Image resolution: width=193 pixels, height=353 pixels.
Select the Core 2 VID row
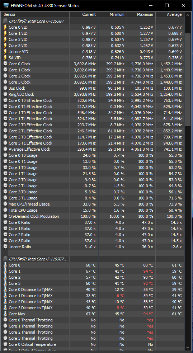tap(93, 39)
